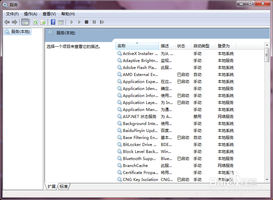This screenshot has height=200, width=273.
Task: Select the AMD External Events gear icon
Action: coord(119,74)
